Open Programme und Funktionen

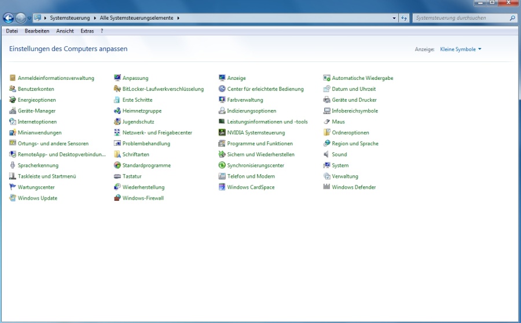coord(260,144)
